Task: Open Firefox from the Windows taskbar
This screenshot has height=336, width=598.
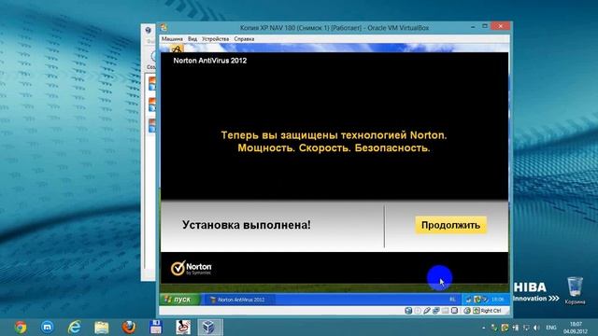Action: [x=129, y=328]
